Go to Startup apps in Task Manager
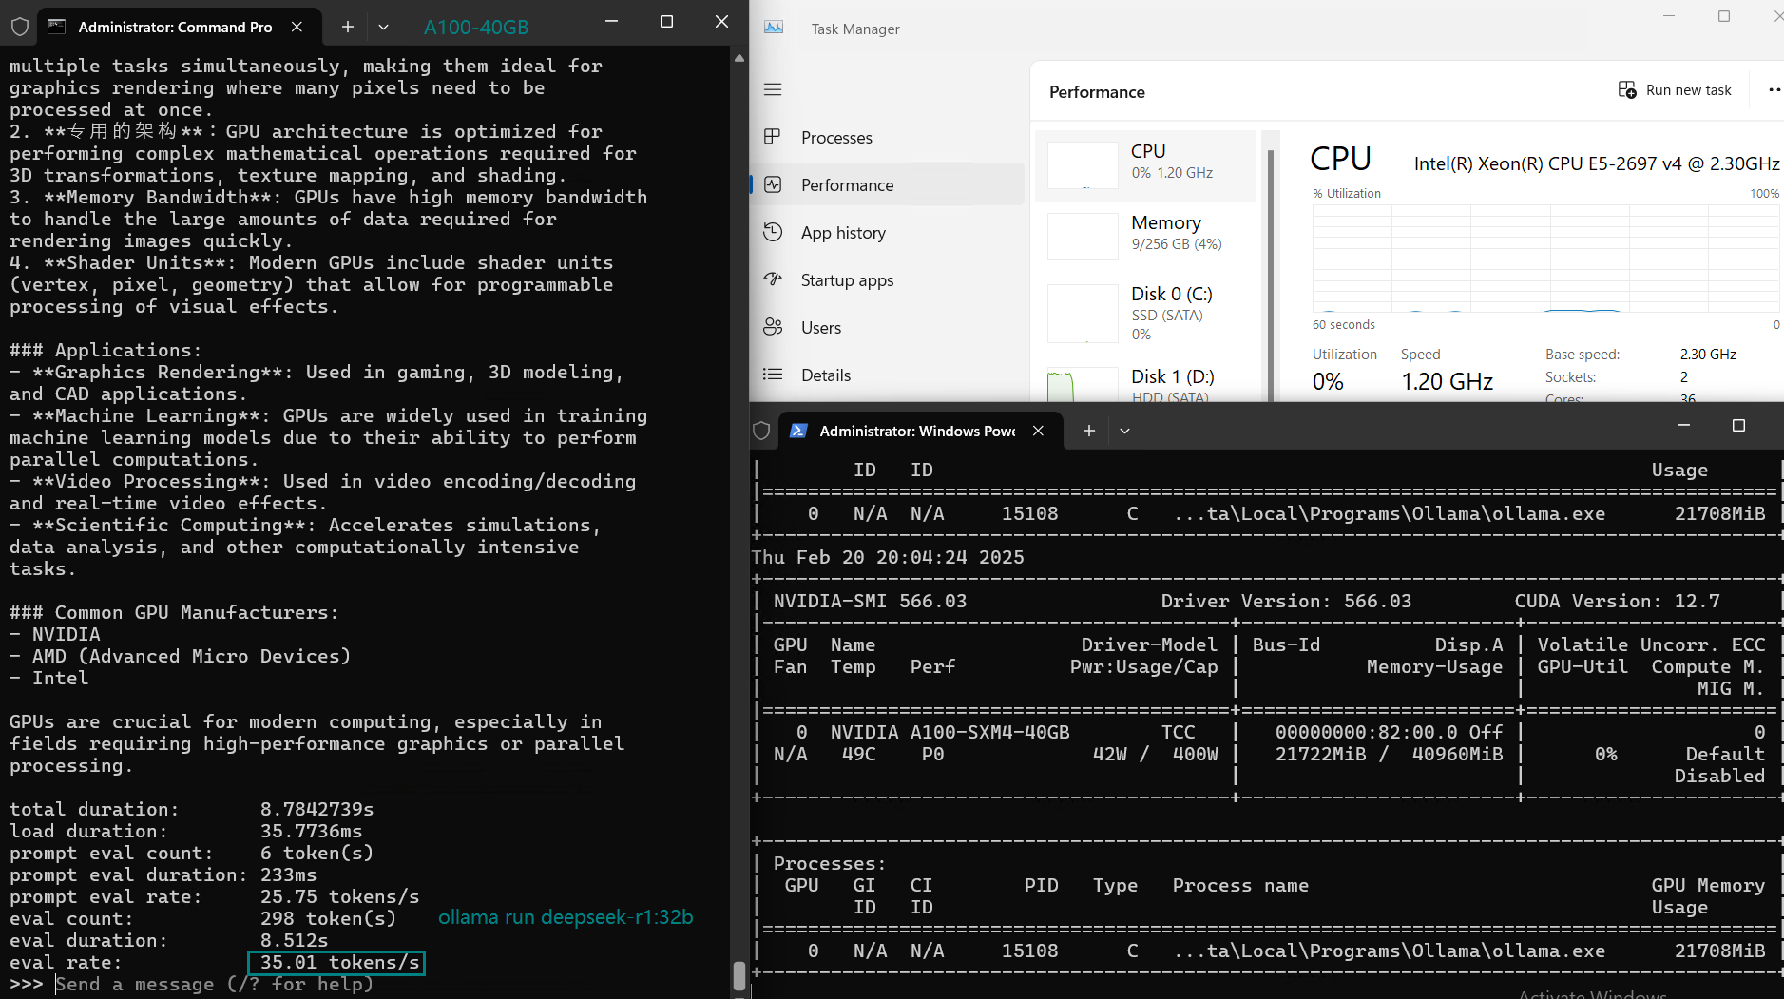This screenshot has width=1784, height=999. click(888, 280)
